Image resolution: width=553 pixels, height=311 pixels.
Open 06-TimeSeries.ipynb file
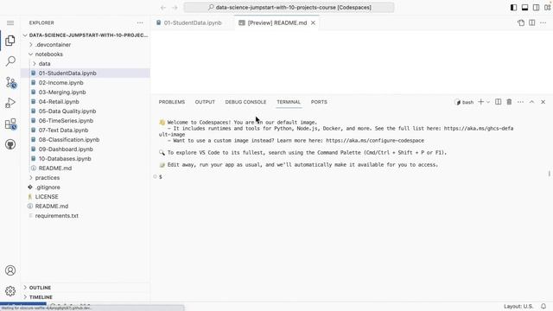(x=86, y=121)
